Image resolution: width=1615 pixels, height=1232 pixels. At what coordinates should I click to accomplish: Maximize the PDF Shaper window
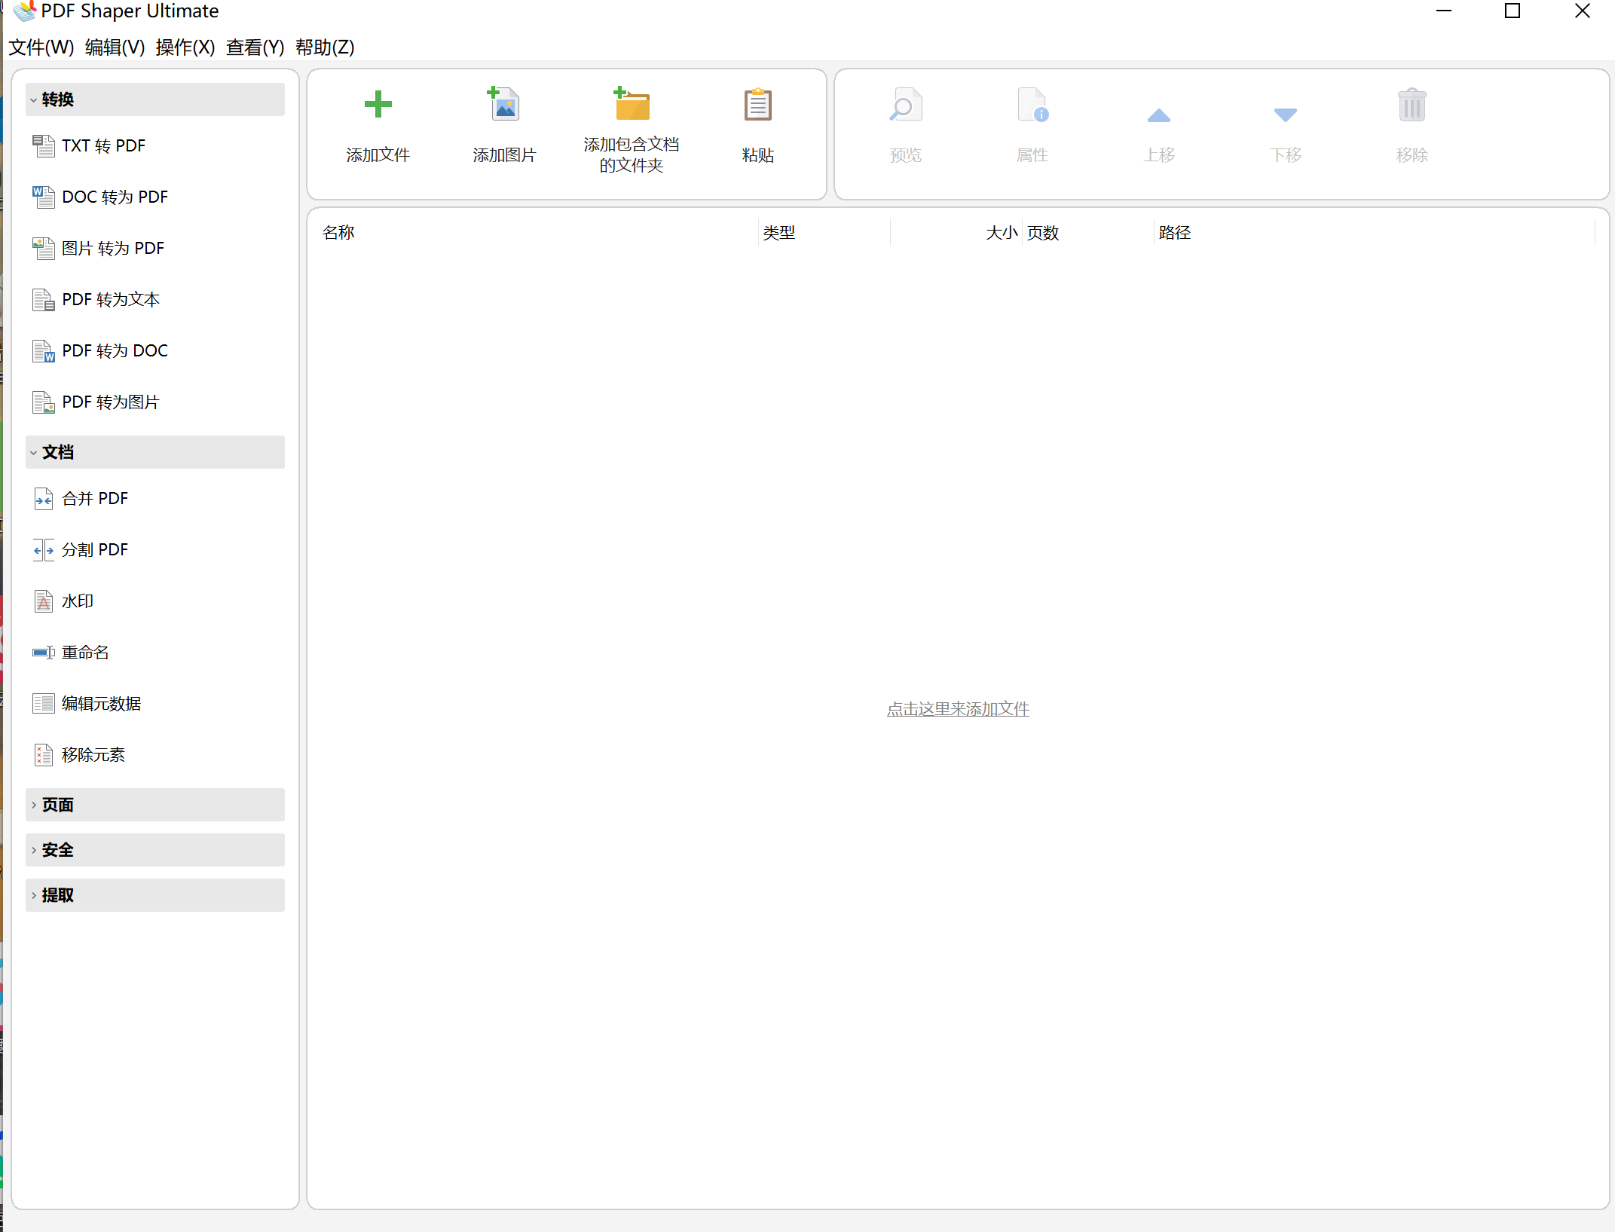coord(1513,11)
